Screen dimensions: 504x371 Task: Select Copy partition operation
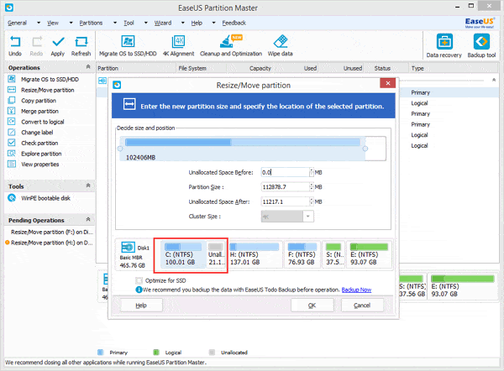tap(39, 101)
